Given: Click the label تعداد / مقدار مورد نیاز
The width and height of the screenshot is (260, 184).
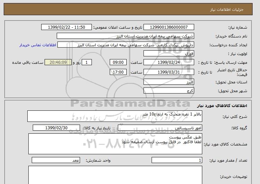Looking at the screenshot, I should (x=228, y=160).
